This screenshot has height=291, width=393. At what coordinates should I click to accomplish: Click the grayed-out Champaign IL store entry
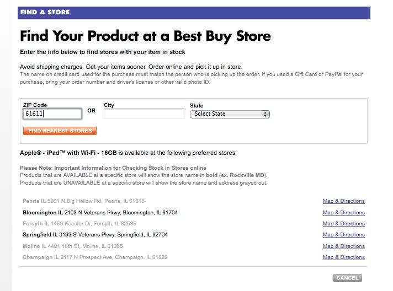tap(94, 257)
